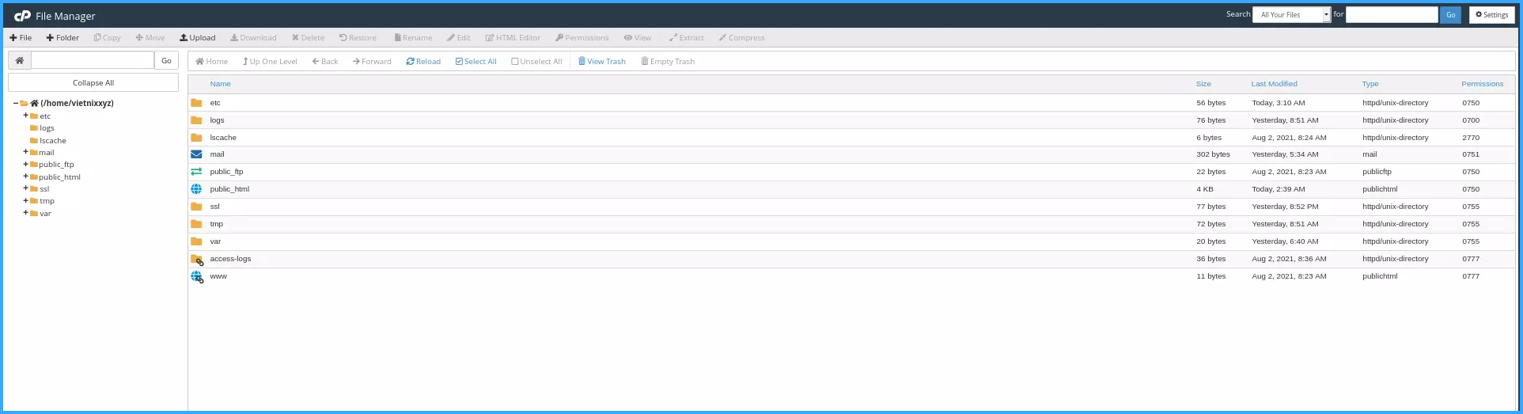Click the Delete toolbar button

308,38
